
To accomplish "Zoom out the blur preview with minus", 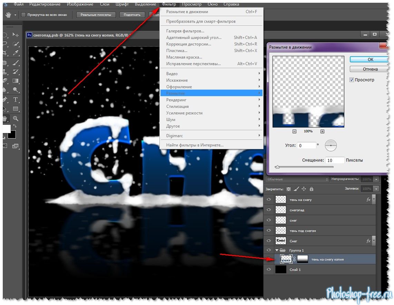I will pos(294,131).
